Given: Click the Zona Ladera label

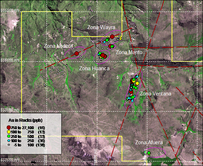Looking at the screenshot, I should (58, 46).
